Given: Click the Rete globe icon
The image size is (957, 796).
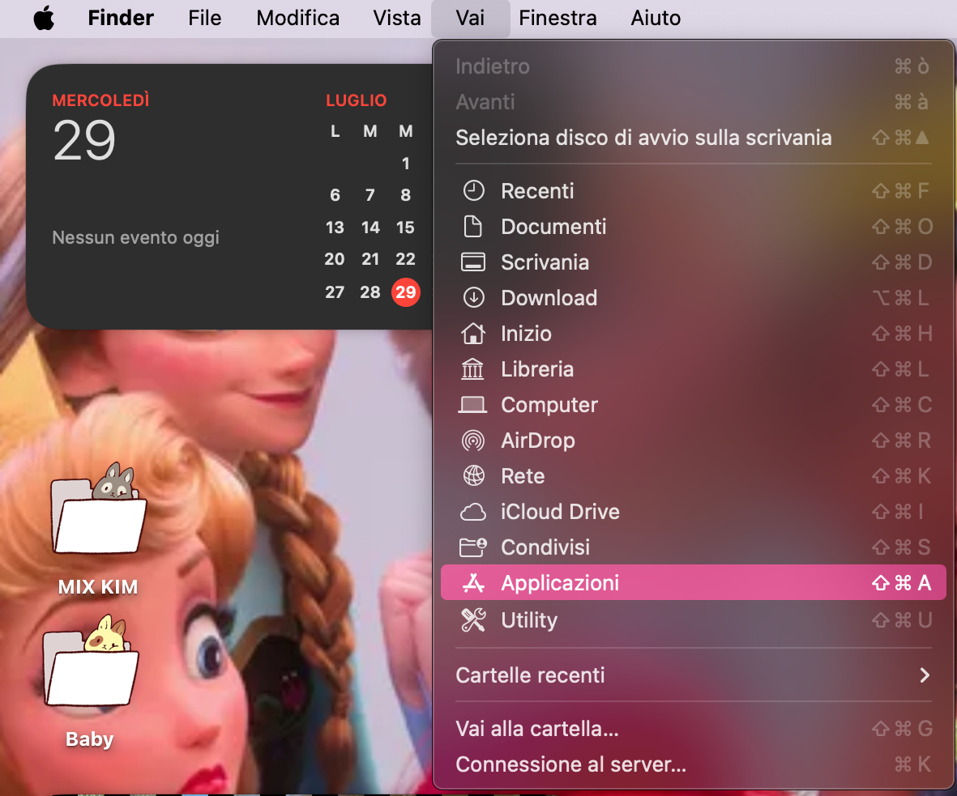Looking at the screenshot, I should click(473, 476).
